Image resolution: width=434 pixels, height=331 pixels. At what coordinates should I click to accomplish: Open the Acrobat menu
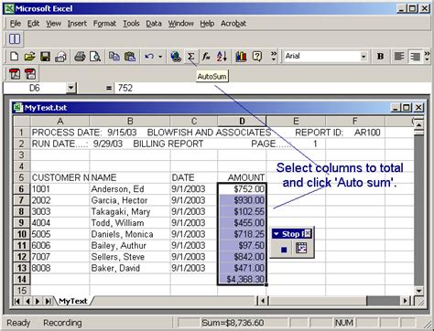pyautogui.click(x=233, y=24)
